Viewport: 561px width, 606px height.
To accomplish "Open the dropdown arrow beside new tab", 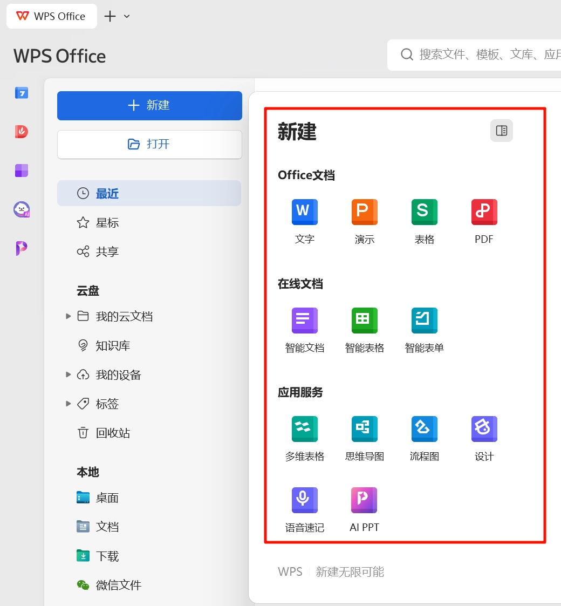I will [x=127, y=16].
